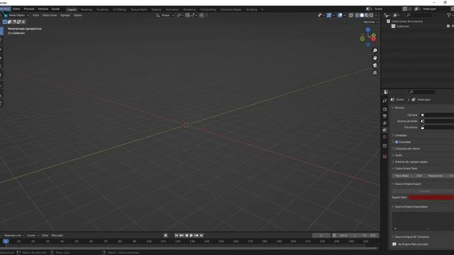454x255 pixels.
Task: Open the View Layer properties tab icon
Action: (x=384, y=123)
